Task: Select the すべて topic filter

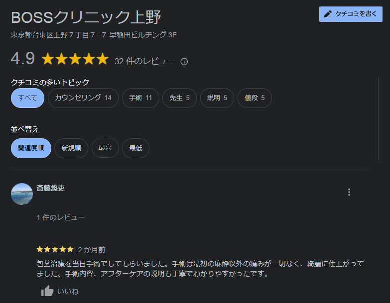Action: pyautogui.click(x=28, y=98)
